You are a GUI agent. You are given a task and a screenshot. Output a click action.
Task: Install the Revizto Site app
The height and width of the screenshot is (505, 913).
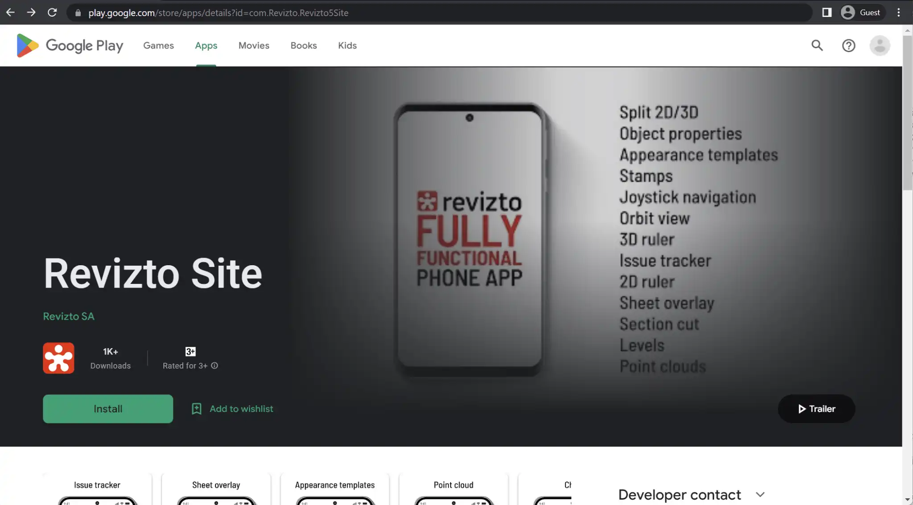107,408
